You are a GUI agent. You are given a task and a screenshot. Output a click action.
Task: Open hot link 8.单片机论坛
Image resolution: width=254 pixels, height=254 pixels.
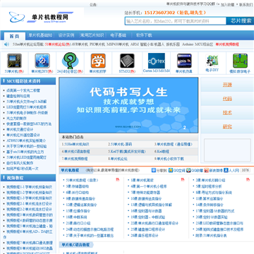[x=118, y=159]
